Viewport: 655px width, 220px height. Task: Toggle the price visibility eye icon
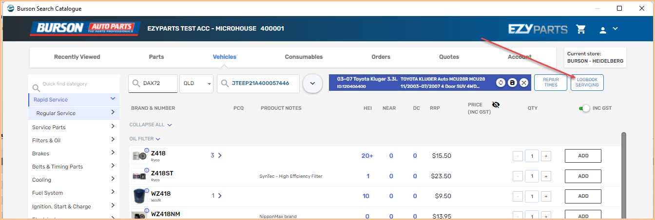(x=496, y=105)
